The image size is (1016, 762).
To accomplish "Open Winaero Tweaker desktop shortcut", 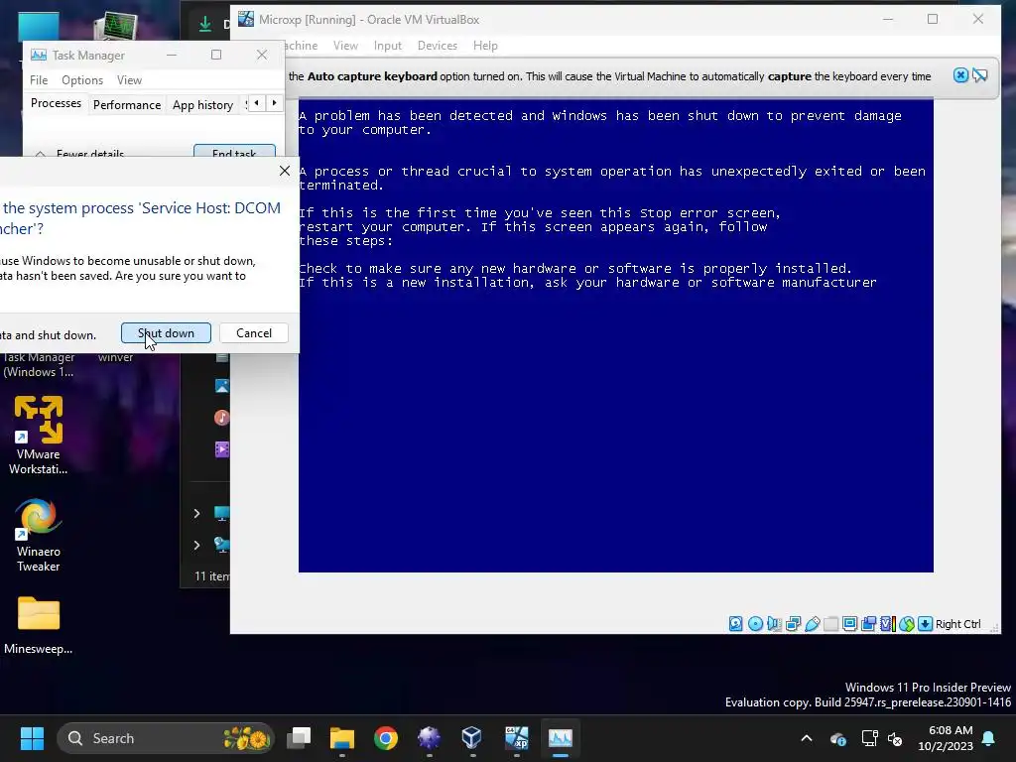I will pos(39,535).
